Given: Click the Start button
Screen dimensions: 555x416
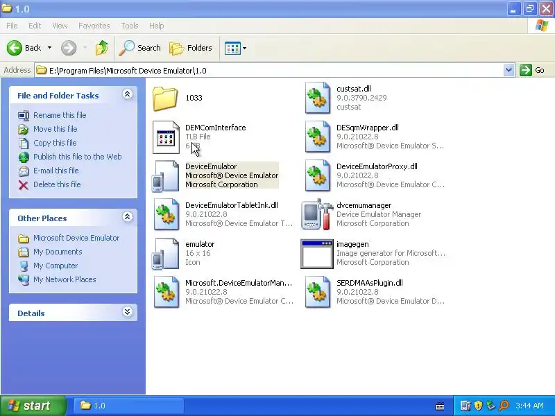Looking at the screenshot, I should tap(33, 406).
